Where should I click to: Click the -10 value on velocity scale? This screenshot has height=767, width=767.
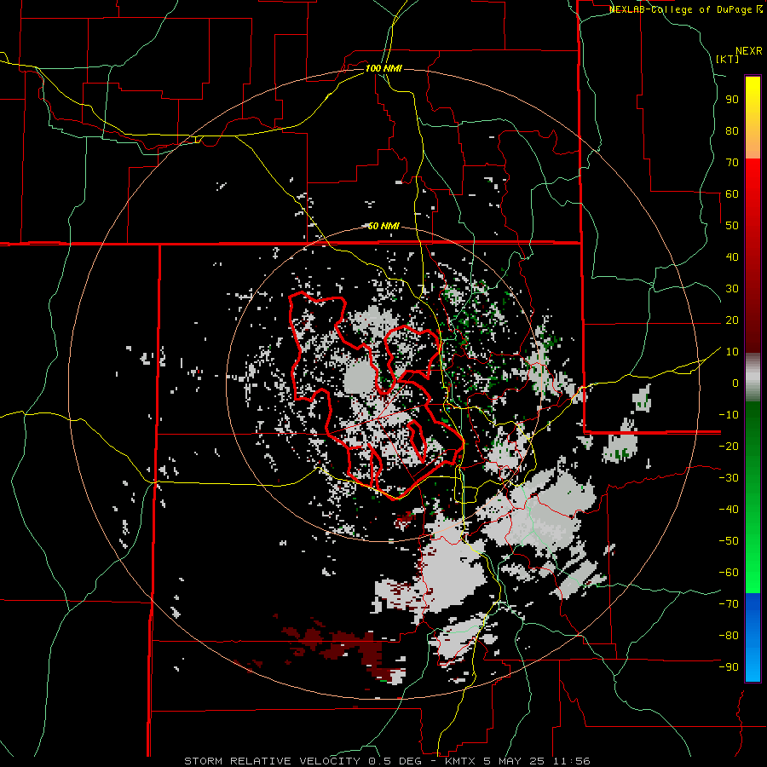click(729, 415)
